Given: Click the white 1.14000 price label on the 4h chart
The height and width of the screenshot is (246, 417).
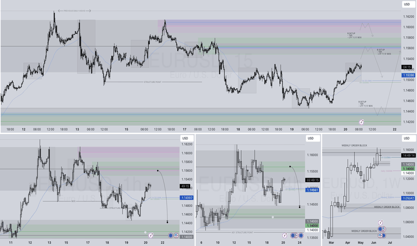Looking at the screenshot, I should (x=312, y=230).
